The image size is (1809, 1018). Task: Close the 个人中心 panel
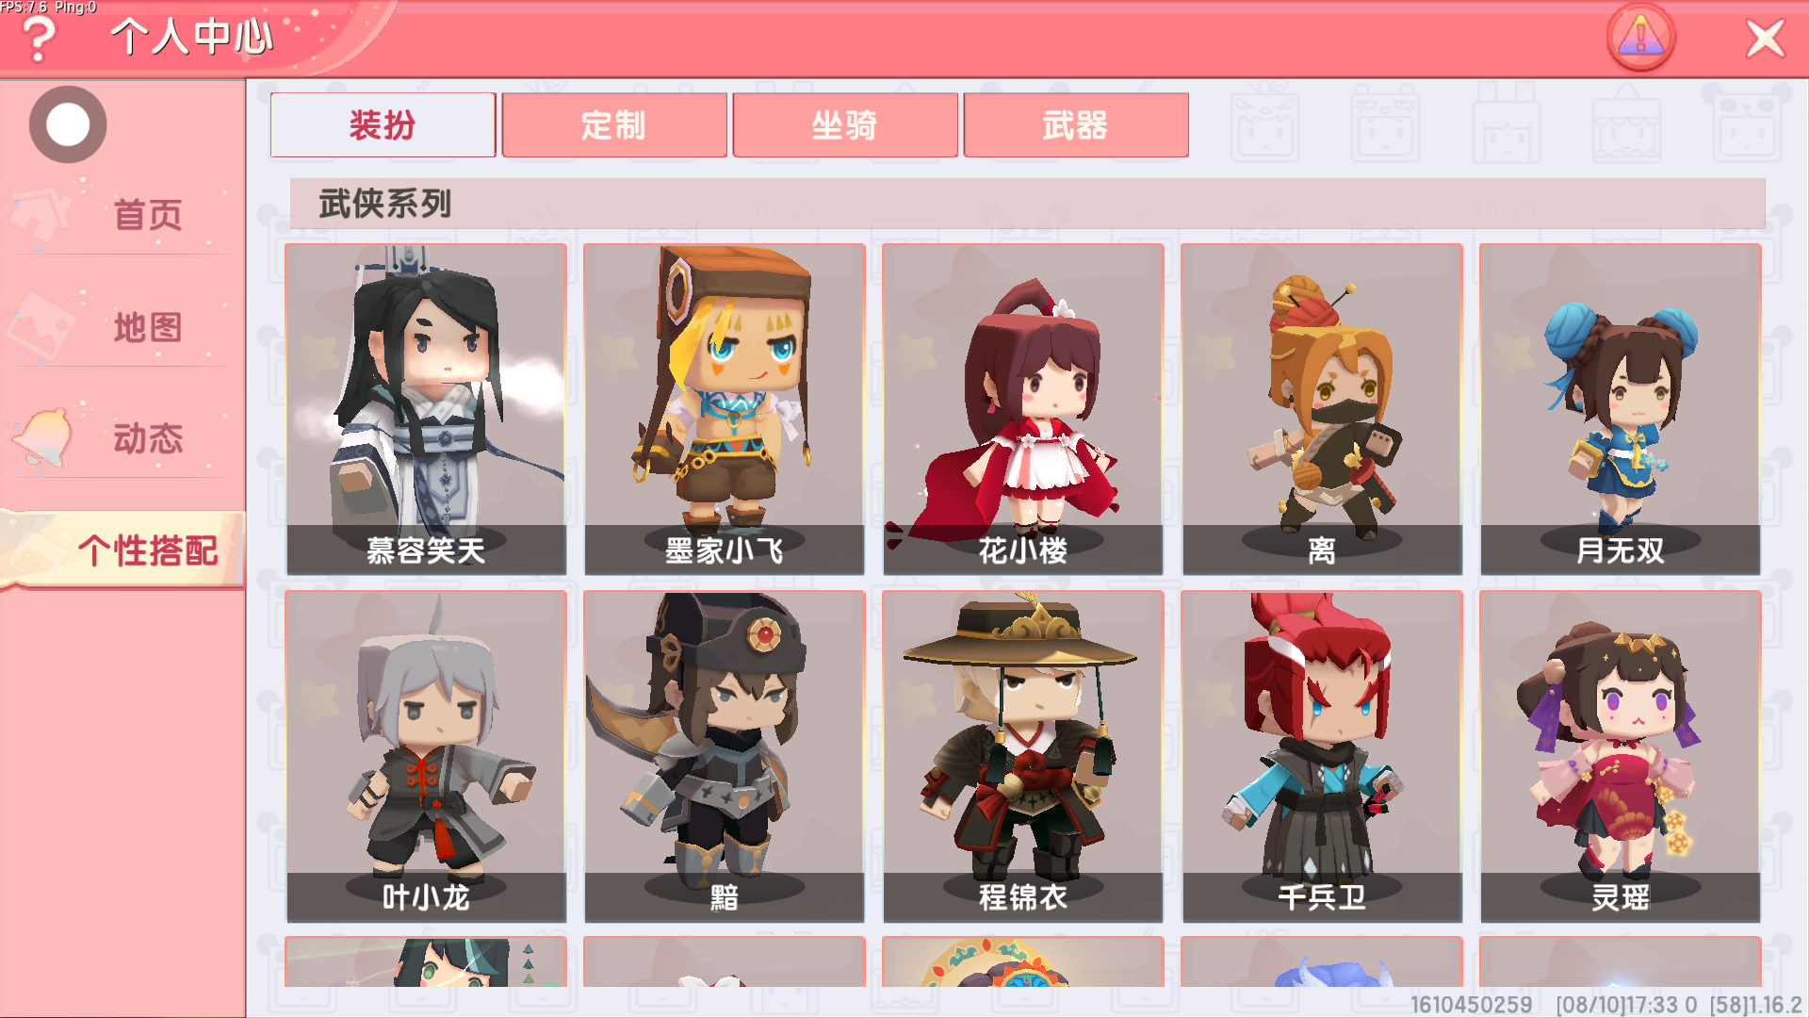click(x=1765, y=39)
